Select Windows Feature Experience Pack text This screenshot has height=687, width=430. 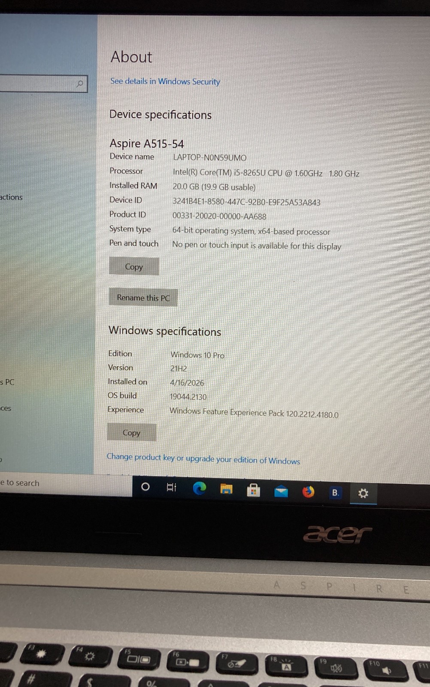tap(254, 413)
